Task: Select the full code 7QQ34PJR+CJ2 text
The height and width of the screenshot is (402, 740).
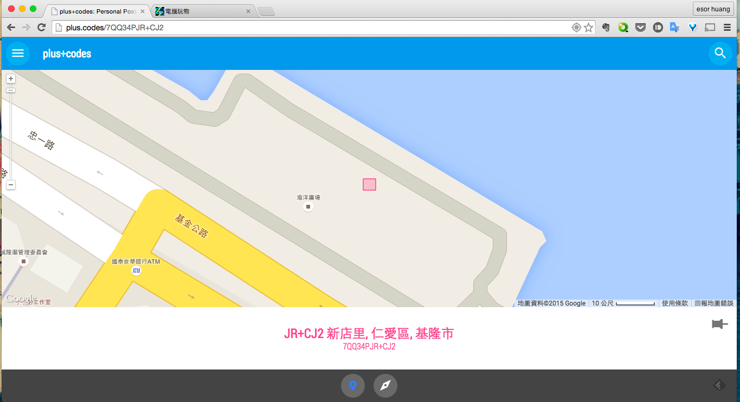Action: click(369, 347)
